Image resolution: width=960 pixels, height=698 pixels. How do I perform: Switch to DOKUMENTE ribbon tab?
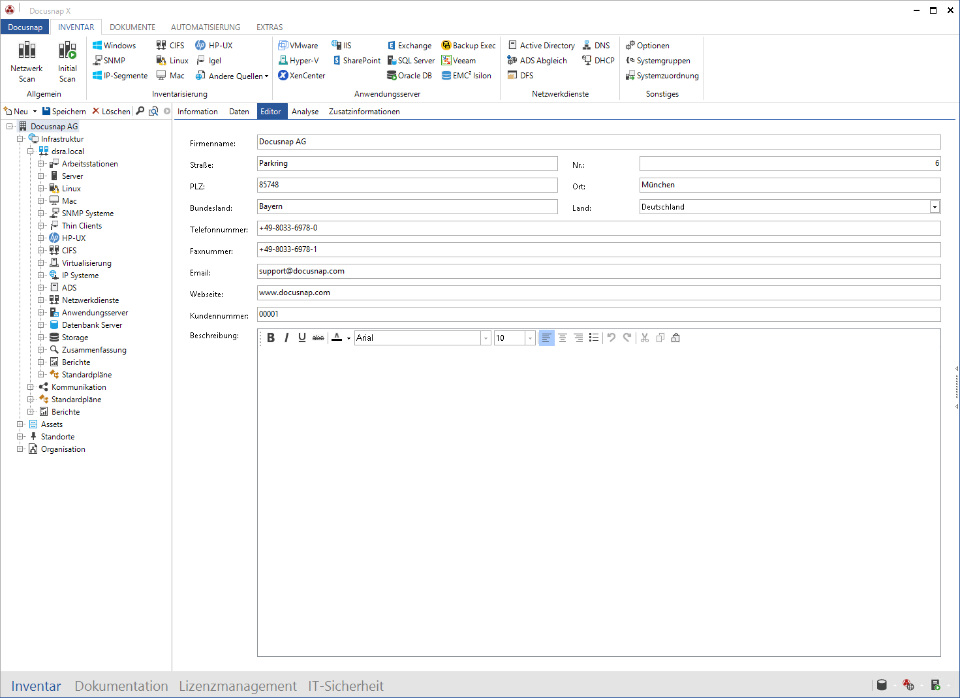[x=132, y=27]
